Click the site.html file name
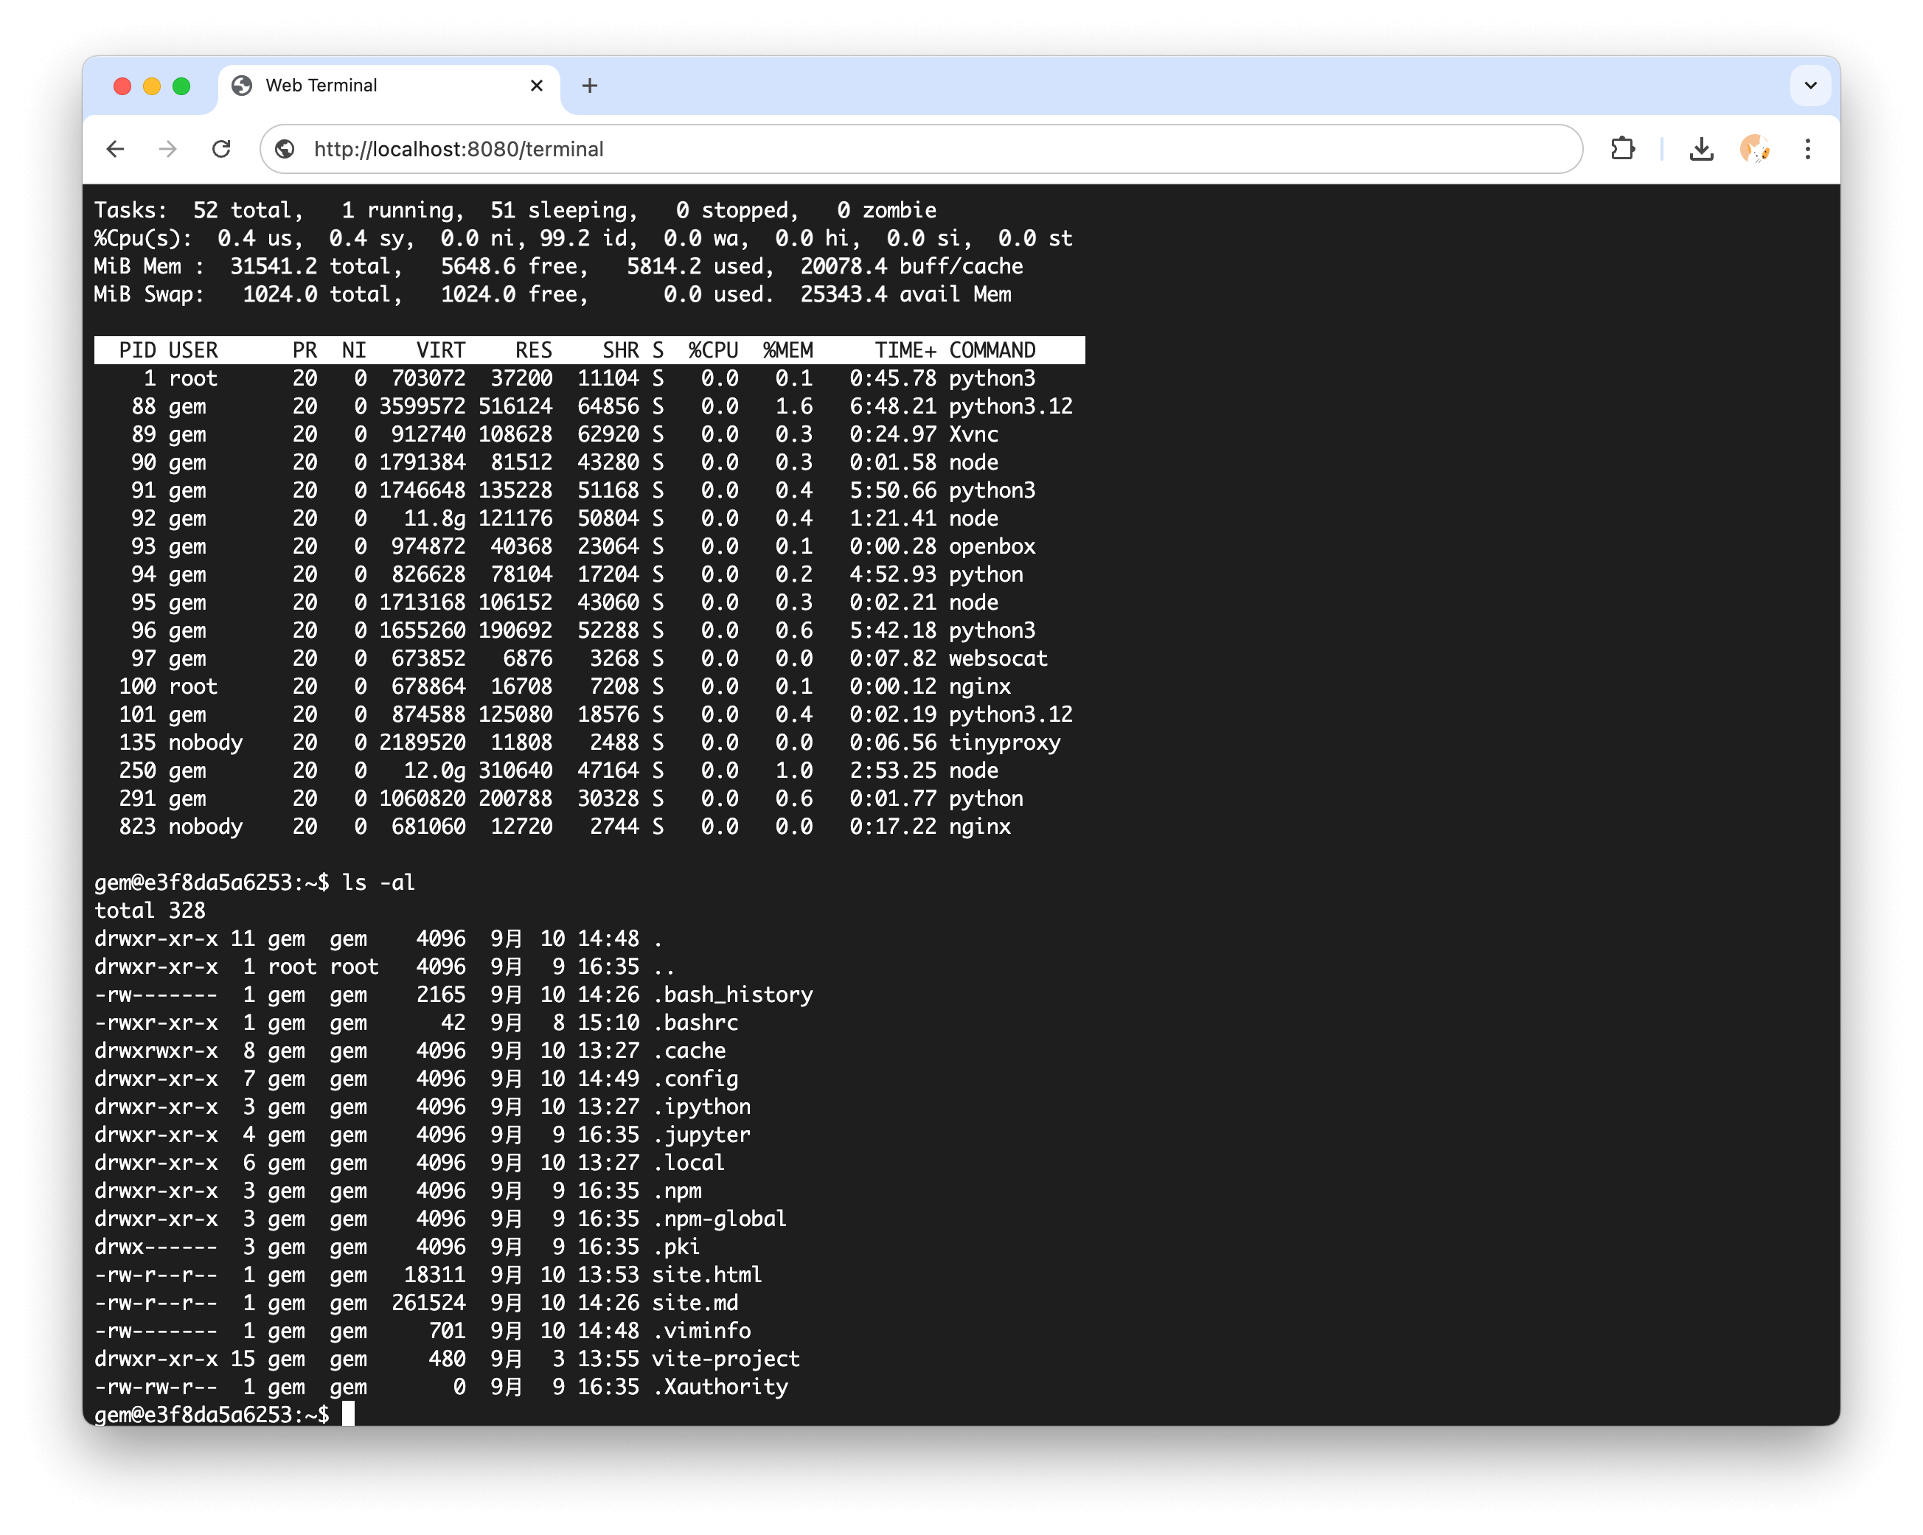 706,1275
